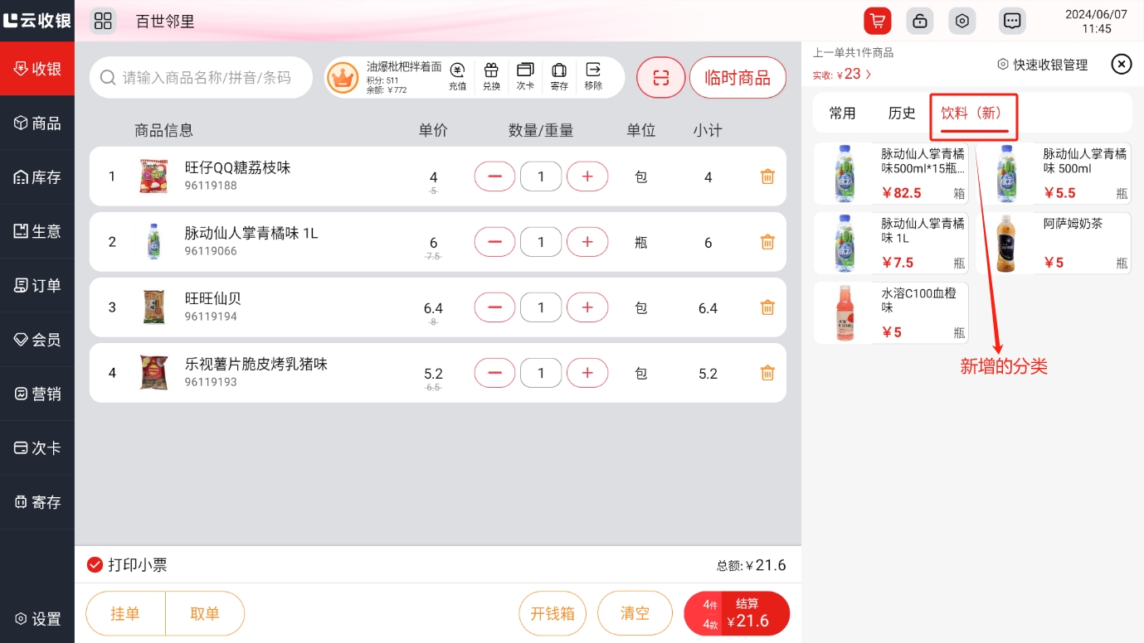This screenshot has width=1144, height=643.
Task: Expand last order details arrow next to ¥23
Action: click(869, 75)
